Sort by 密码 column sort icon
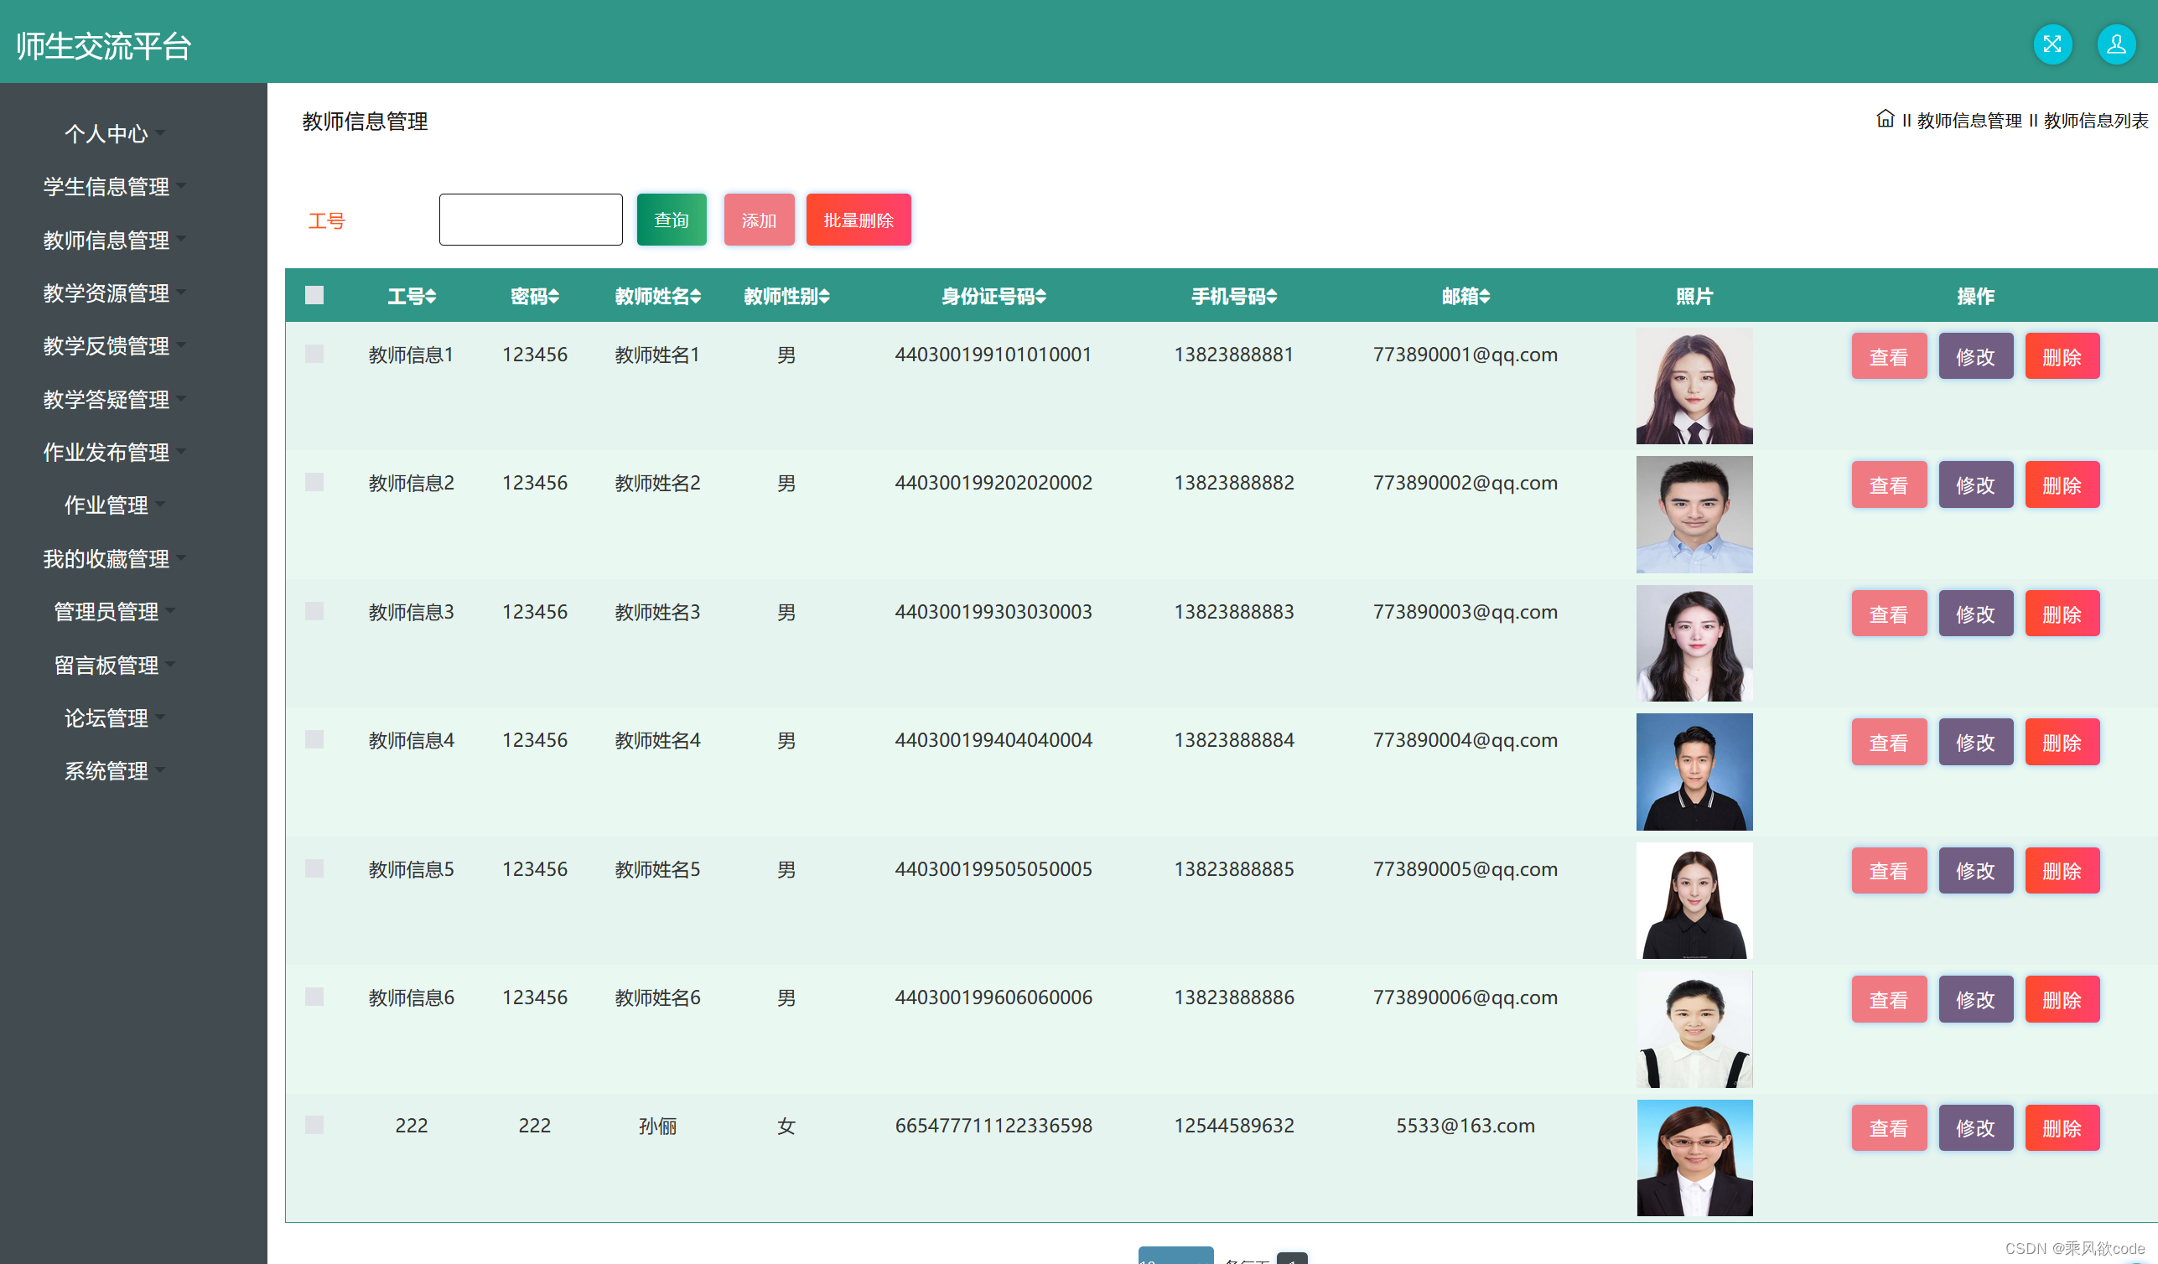The width and height of the screenshot is (2158, 1264). point(554,297)
